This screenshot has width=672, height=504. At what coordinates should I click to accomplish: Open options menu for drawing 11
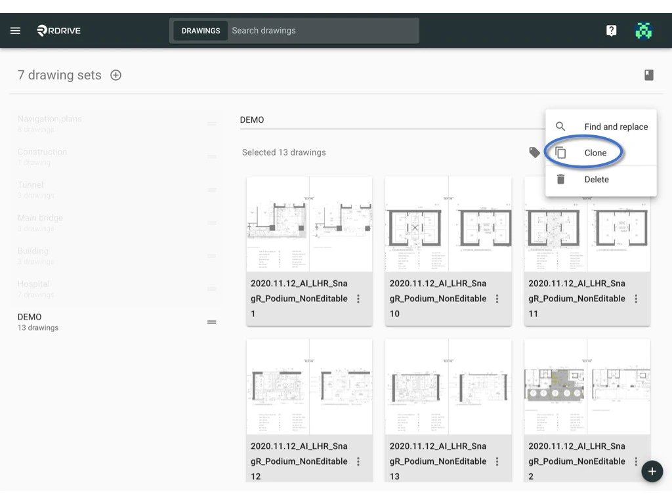click(x=636, y=299)
